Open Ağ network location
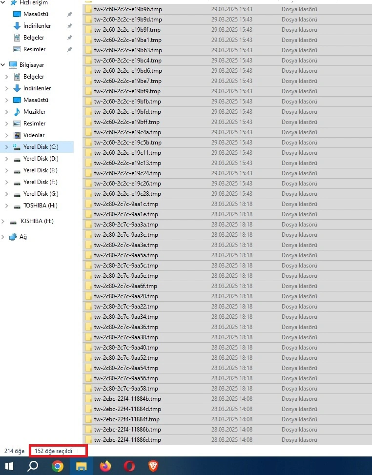This screenshot has width=372, height=475. (x=23, y=237)
